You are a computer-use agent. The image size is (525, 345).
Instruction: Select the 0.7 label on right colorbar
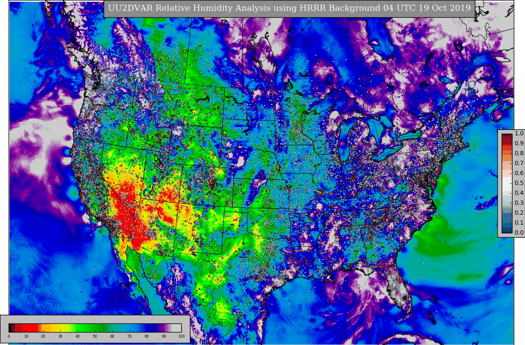(x=519, y=163)
